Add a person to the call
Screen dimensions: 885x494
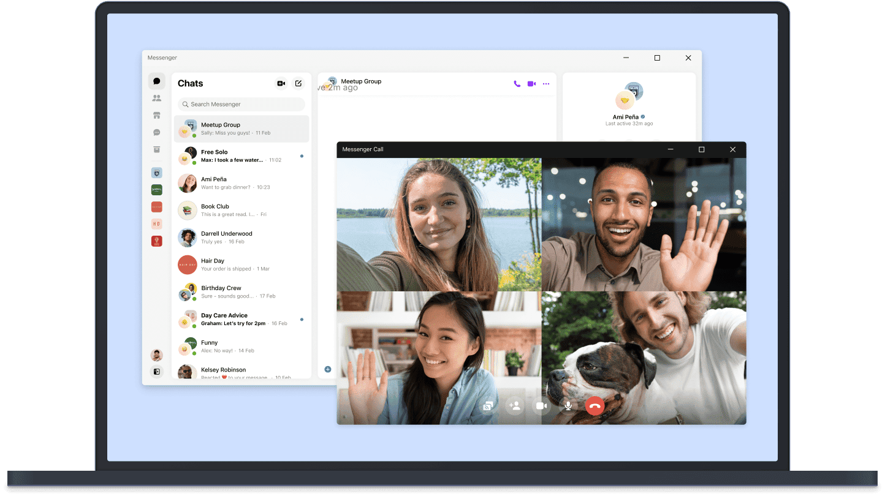[x=515, y=406]
